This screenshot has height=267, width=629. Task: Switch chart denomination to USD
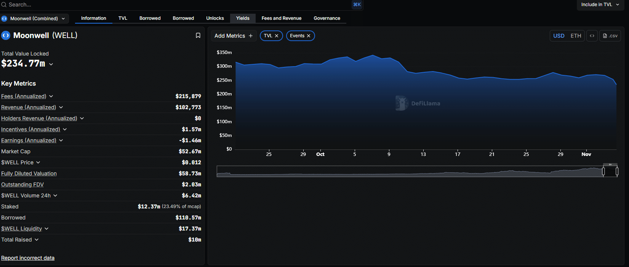[559, 36]
